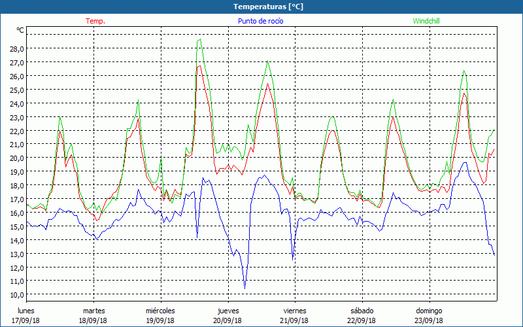Click the Temperaturas [°C] chart title
The width and height of the screenshot is (523, 327).
(268, 7)
